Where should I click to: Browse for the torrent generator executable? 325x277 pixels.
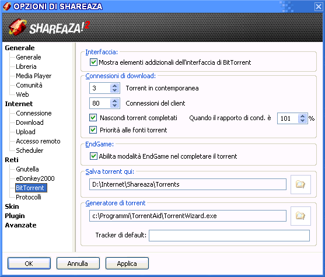coord(300,216)
